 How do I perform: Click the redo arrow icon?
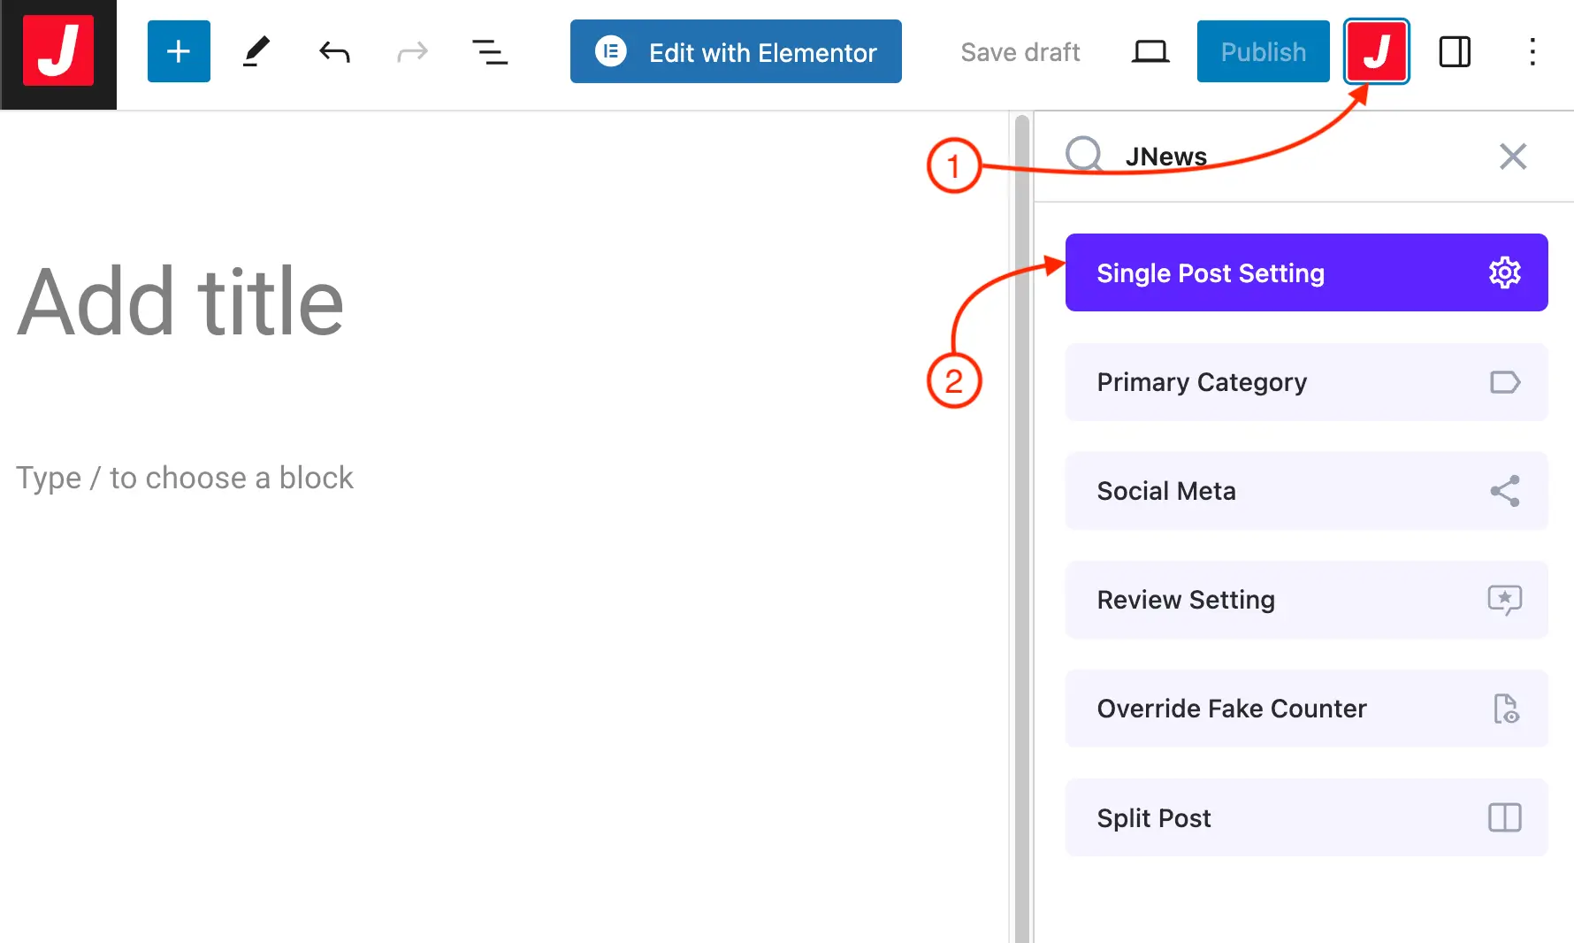point(412,52)
